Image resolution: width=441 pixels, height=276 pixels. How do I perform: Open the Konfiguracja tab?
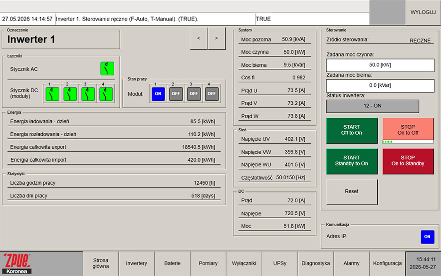click(387, 264)
